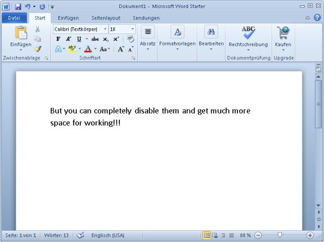Toggle Bold formatting with F button
This screenshot has height=242, width=324.
tap(58, 39)
